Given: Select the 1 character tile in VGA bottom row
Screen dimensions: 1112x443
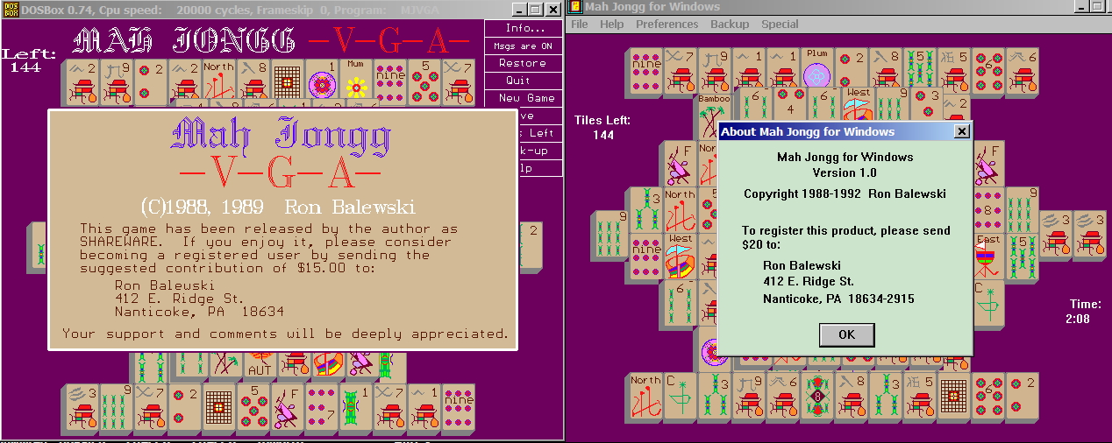Looking at the screenshot, I should [424, 407].
